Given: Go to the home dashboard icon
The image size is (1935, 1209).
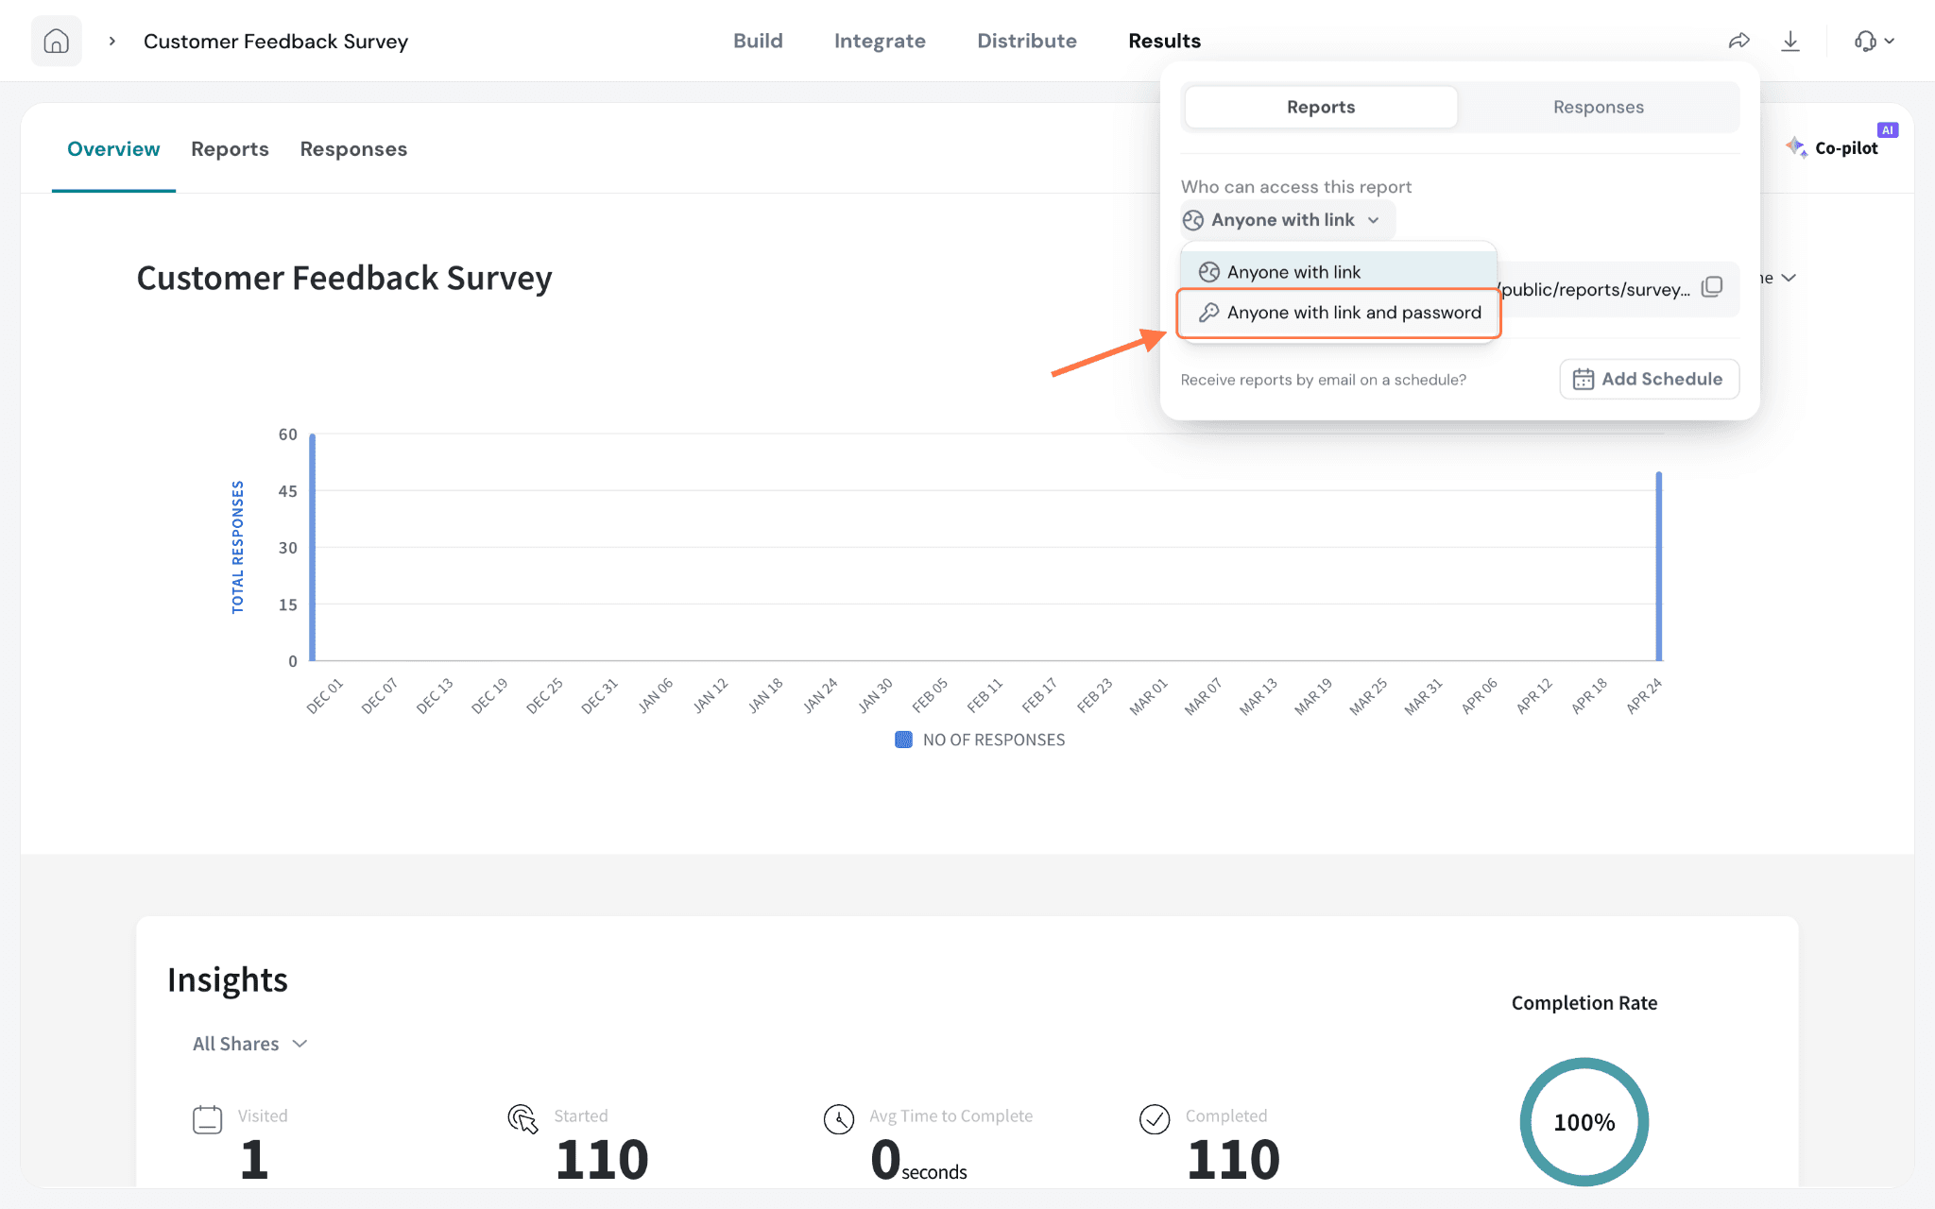Looking at the screenshot, I should click(57, 42).
